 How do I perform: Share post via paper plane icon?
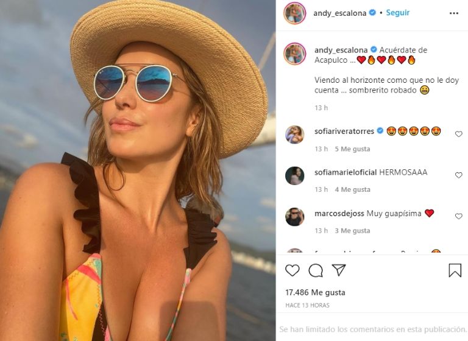[x=339, y=270]
